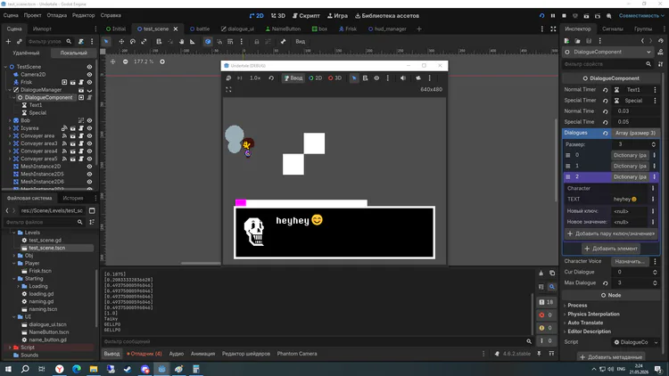
Task: Zoom in using plus in viewport
Action: coord(162,61)
